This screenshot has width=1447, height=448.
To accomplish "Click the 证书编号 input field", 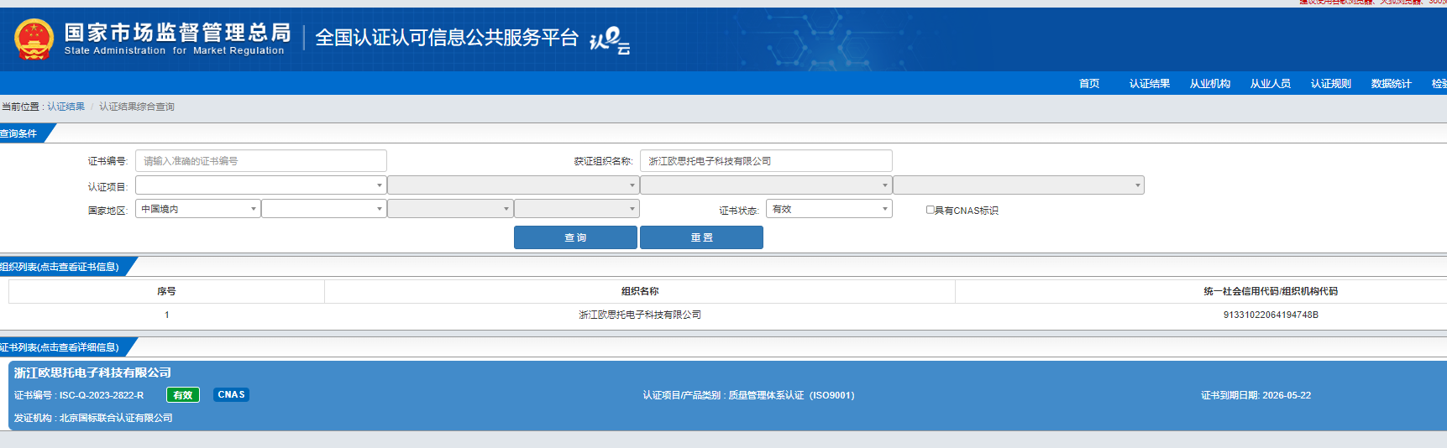I will (x=261, y=161).
